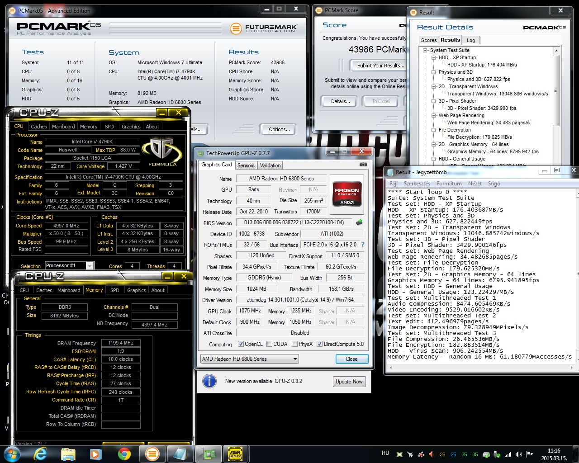
Task: Open the CPU-Z Processor #1 selection dropdown
Action: (69, 266)
